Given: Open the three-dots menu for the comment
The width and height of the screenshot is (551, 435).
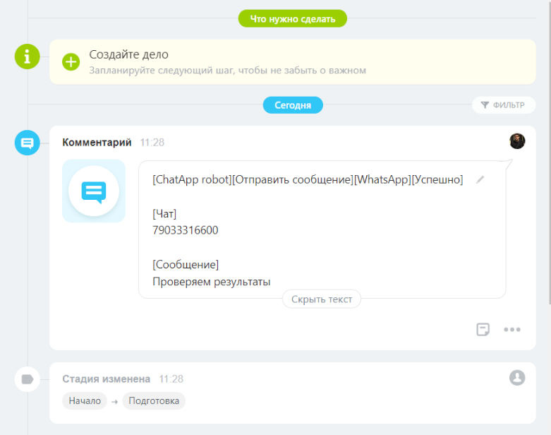Looking at the screenshot, I should (x=512, y=329).
